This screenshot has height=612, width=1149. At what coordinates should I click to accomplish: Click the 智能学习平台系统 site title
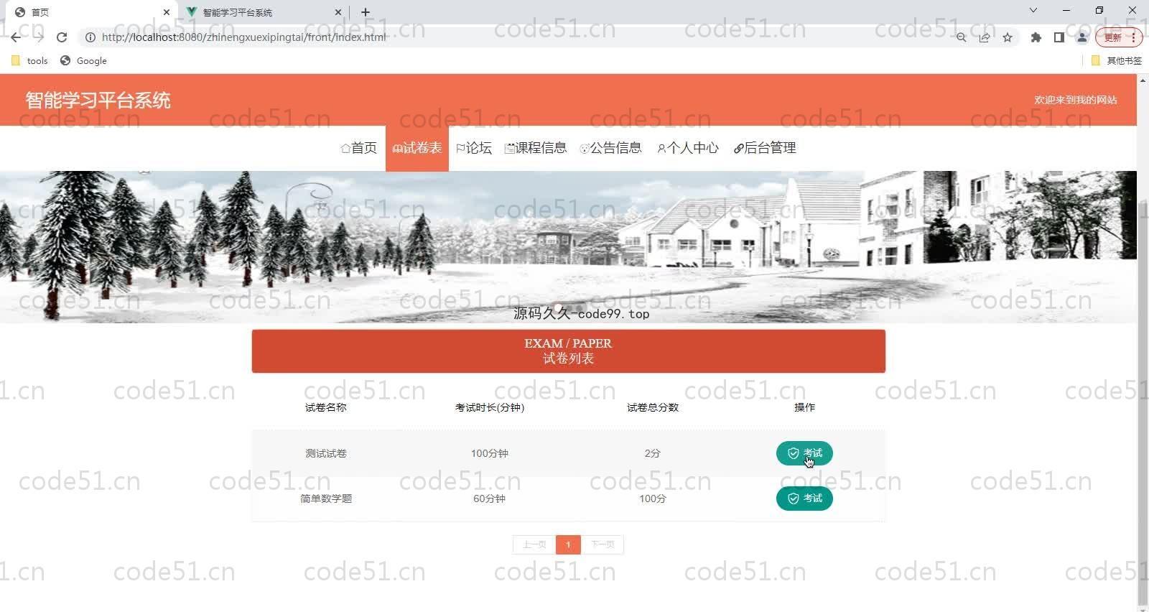pyautogui.click(x=98, y=101)
